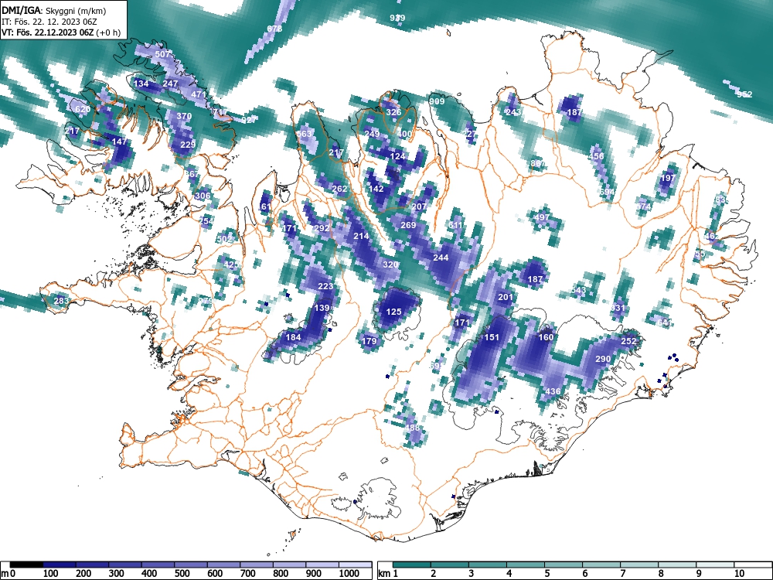
Task: Click the visibility value 142
Action: tap(376, 189)
